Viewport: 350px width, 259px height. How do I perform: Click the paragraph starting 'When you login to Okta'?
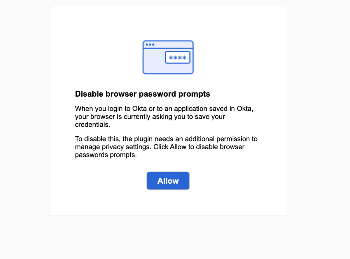tap(166, 117)
